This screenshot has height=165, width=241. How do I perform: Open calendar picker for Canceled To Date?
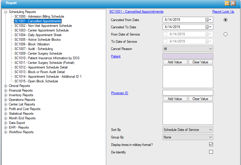click(x=208, y=27)
